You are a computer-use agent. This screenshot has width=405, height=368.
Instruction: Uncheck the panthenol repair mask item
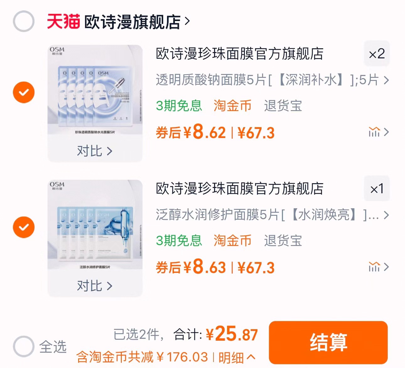coord(24,227)
